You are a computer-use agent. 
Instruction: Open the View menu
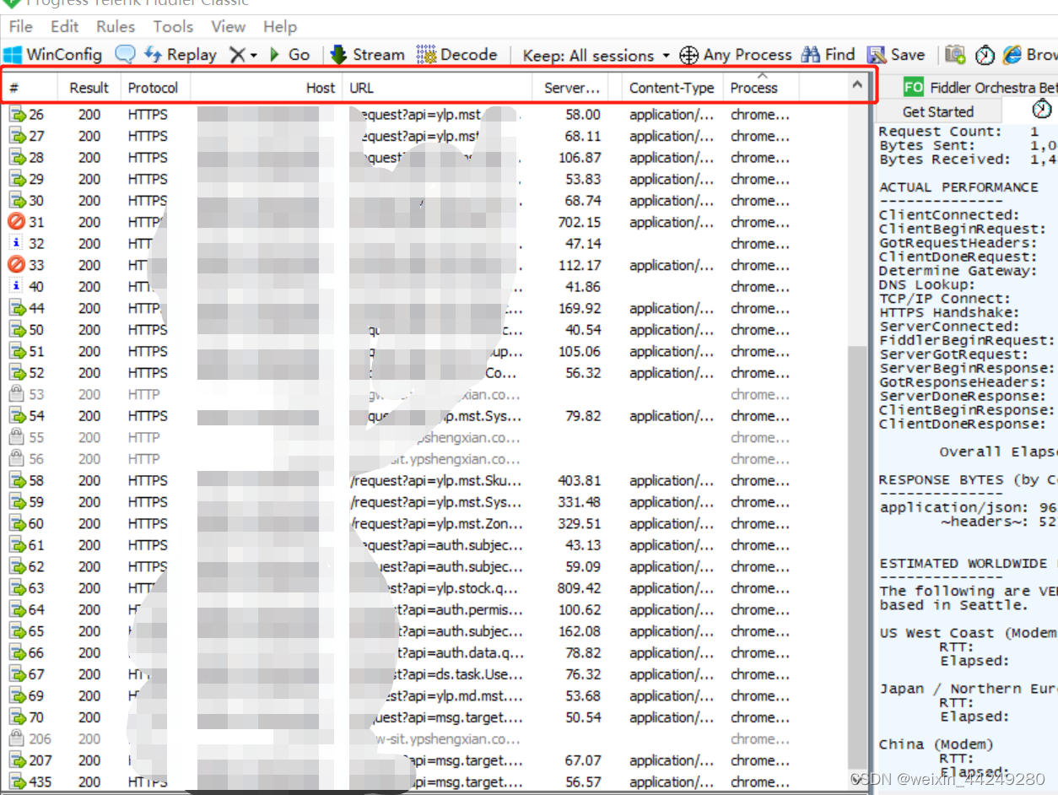click(x=228, y=27)
